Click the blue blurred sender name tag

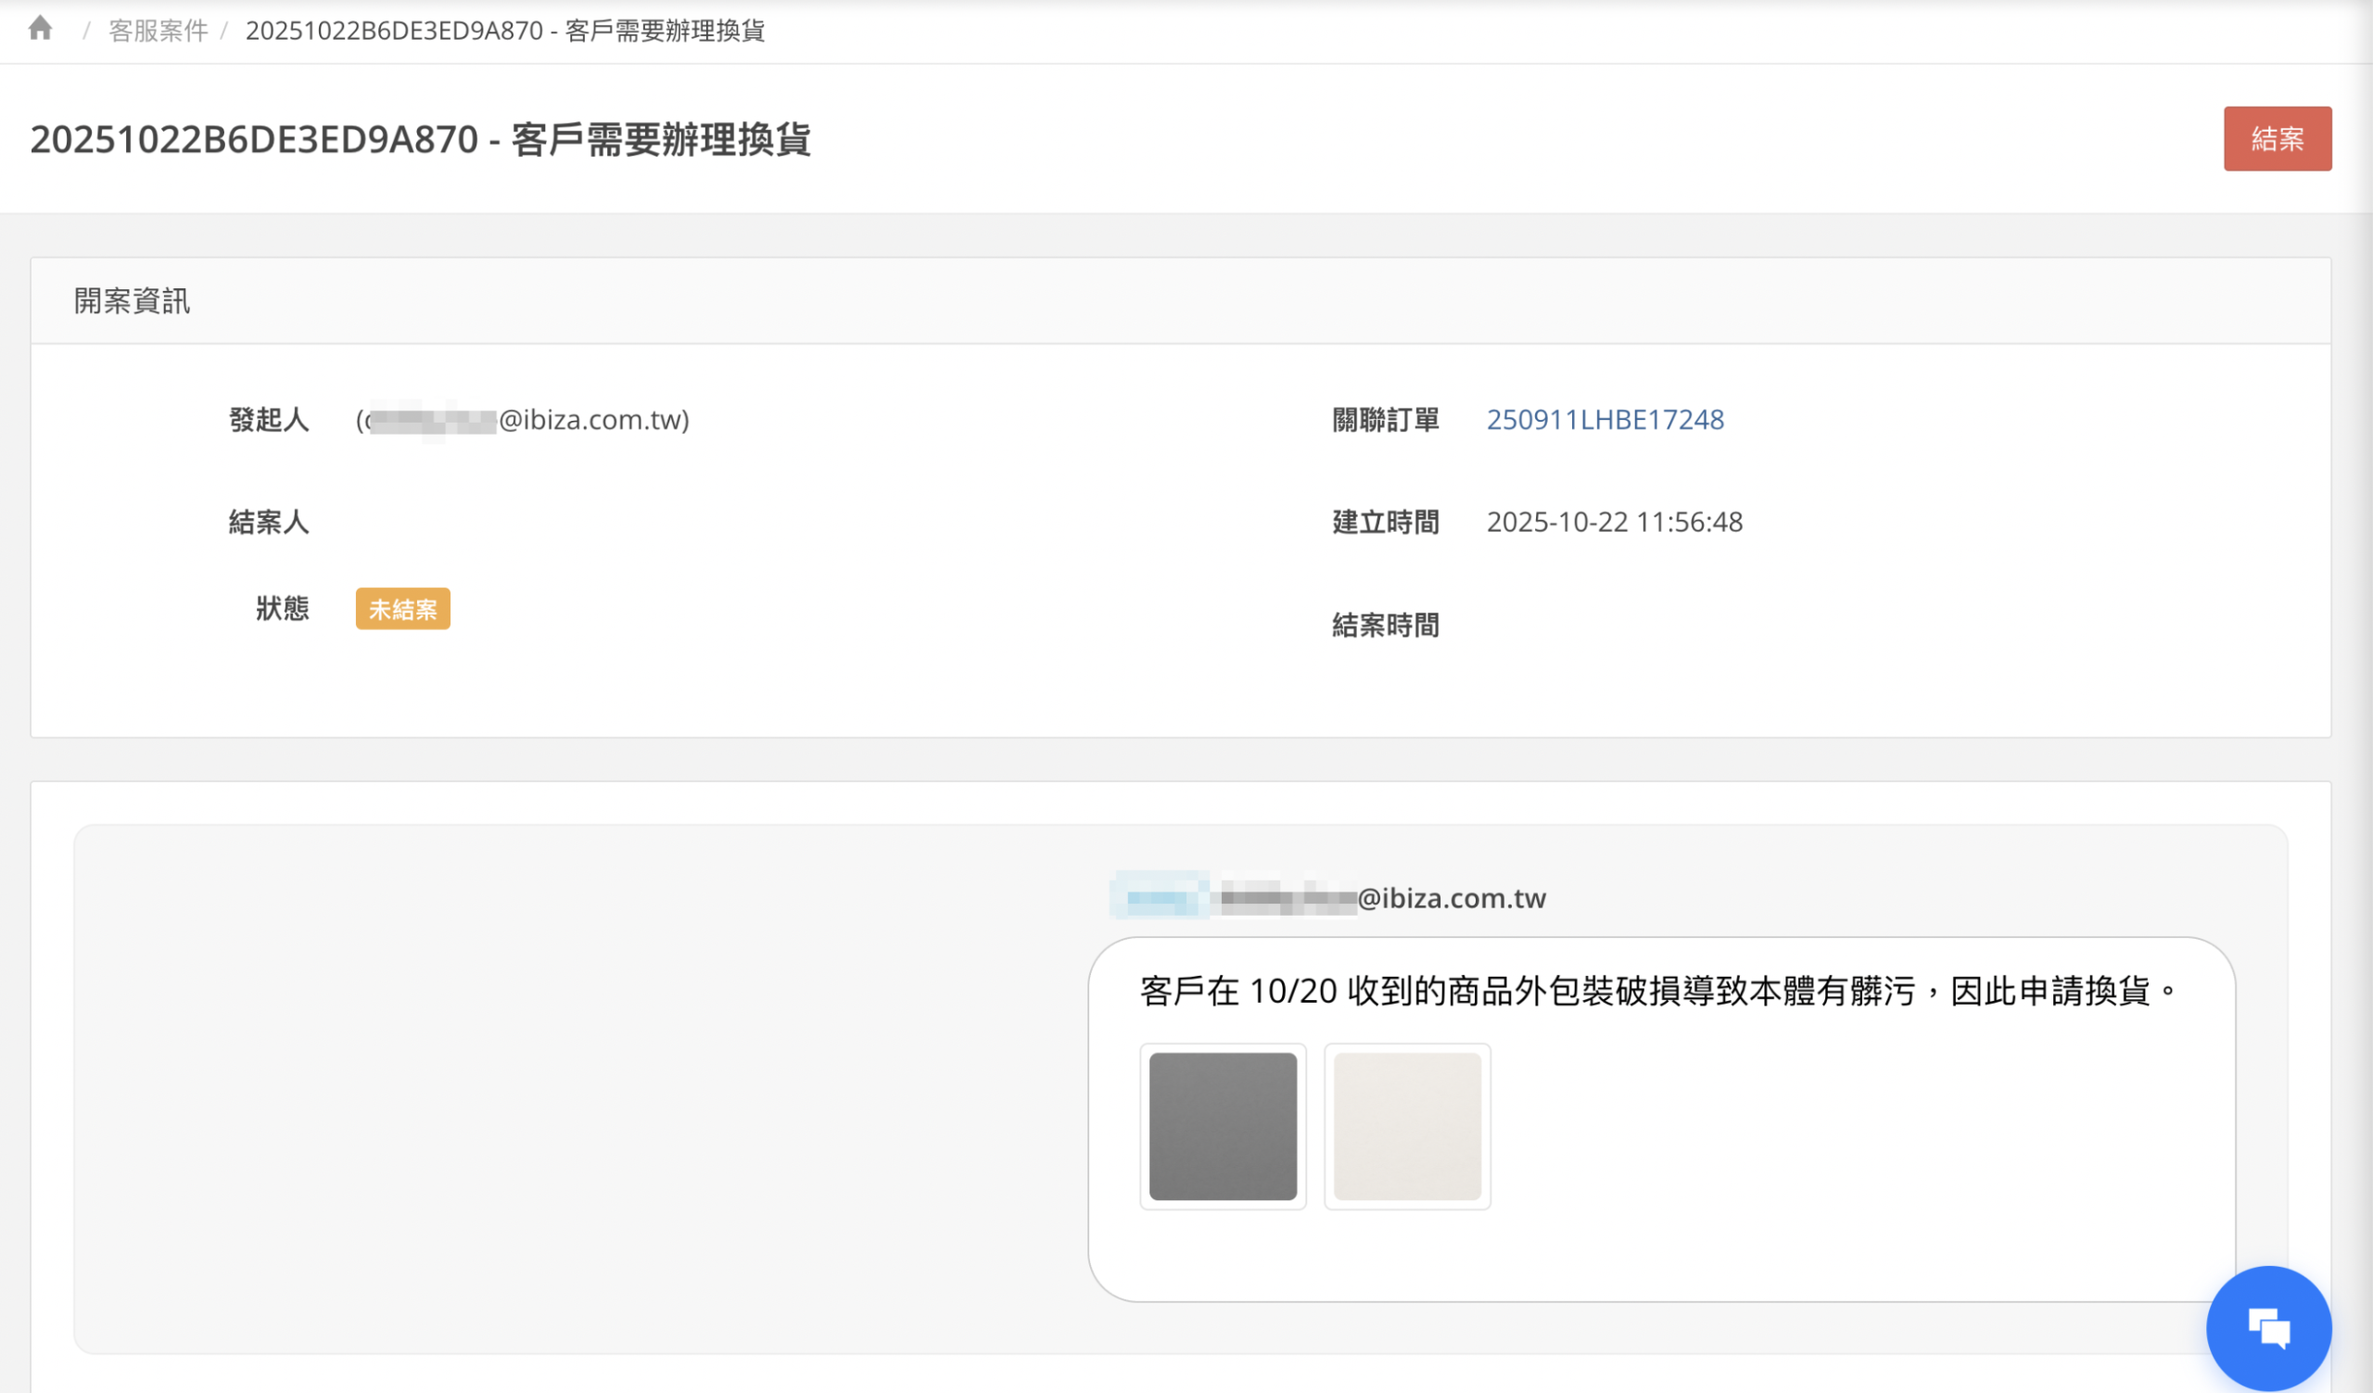(1160, 897)
